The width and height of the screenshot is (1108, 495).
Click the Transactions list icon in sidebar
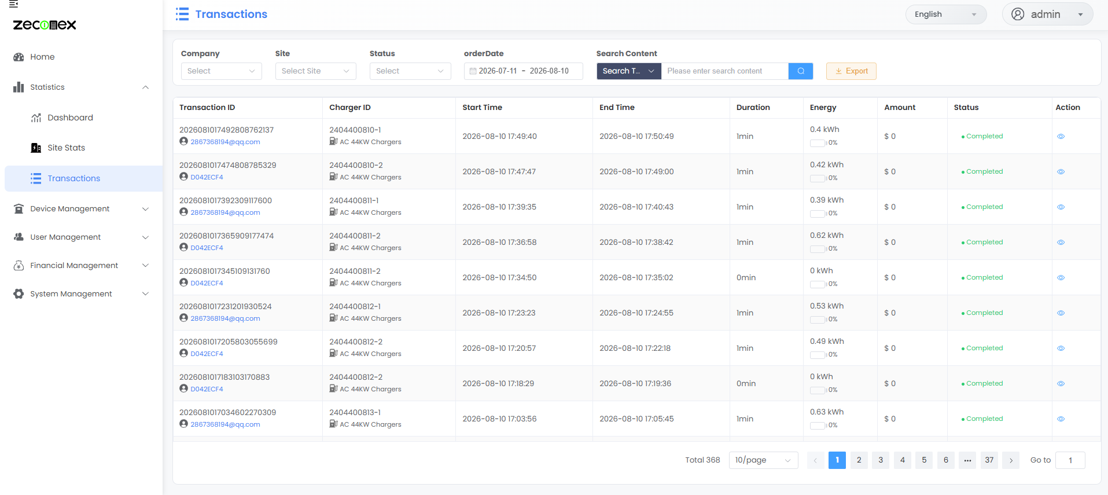coord(36,178)
